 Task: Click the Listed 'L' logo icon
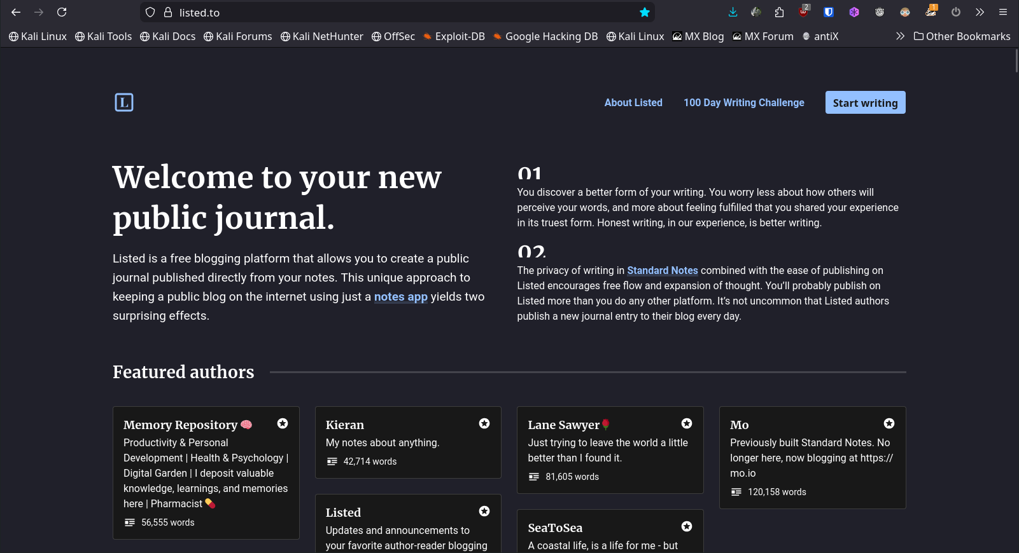[123, 102]
